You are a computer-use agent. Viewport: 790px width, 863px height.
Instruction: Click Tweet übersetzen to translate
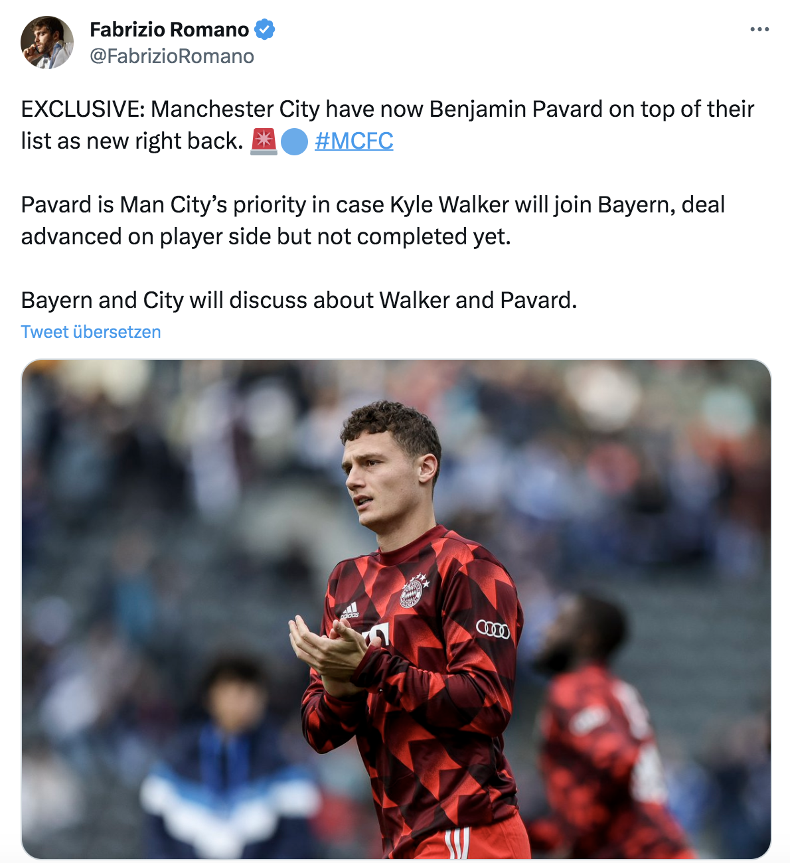[91, 332]
